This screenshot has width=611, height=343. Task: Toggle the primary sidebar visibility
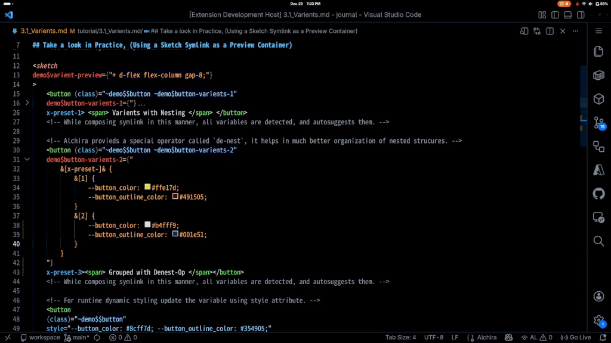pos(555,15)
